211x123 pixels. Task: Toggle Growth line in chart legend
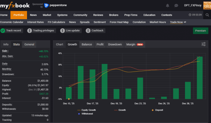tap(120, 110)
